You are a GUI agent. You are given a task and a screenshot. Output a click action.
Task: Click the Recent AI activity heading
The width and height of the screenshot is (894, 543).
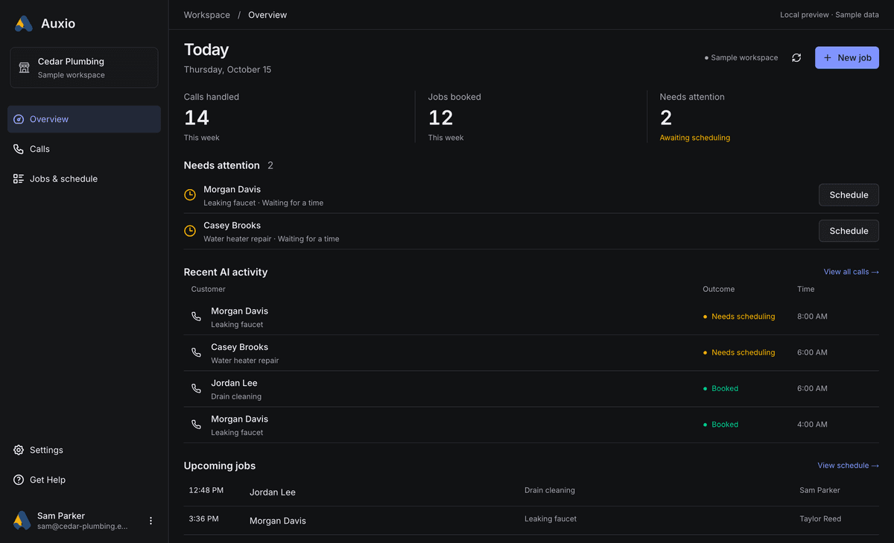(226, 272)
